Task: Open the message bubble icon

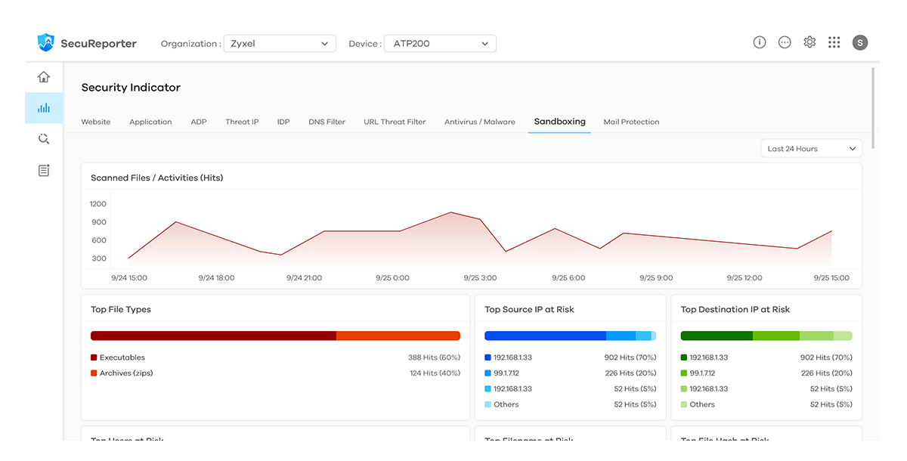Action: click(x=785, y=42)
